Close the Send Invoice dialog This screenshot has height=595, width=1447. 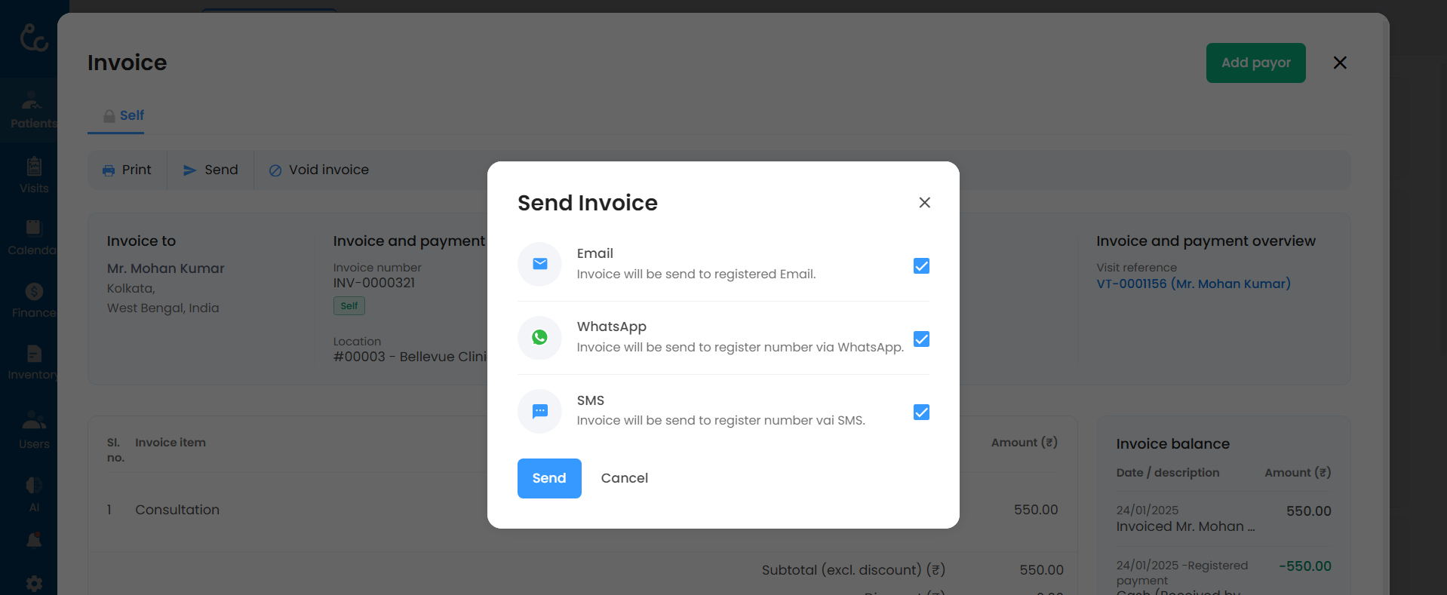coord(924,203)
